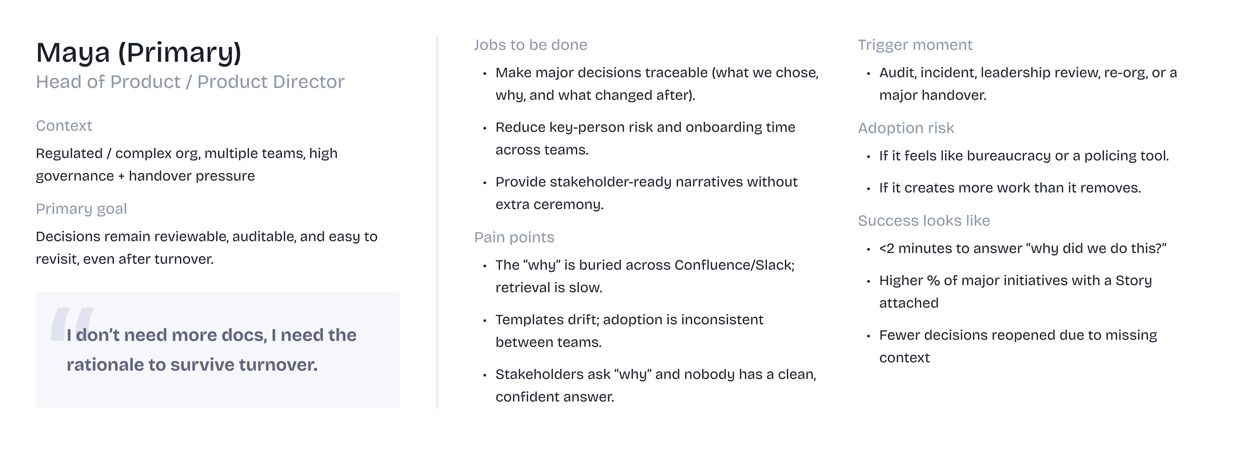Click the "Audit, incident, leadership review" bullet
The height and width of the screenshot is (449, 1244).
(1028, 83)
